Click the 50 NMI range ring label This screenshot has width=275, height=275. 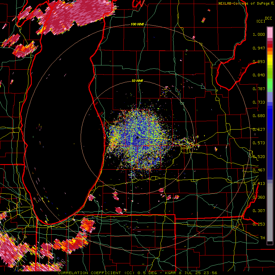click(137, 81)
